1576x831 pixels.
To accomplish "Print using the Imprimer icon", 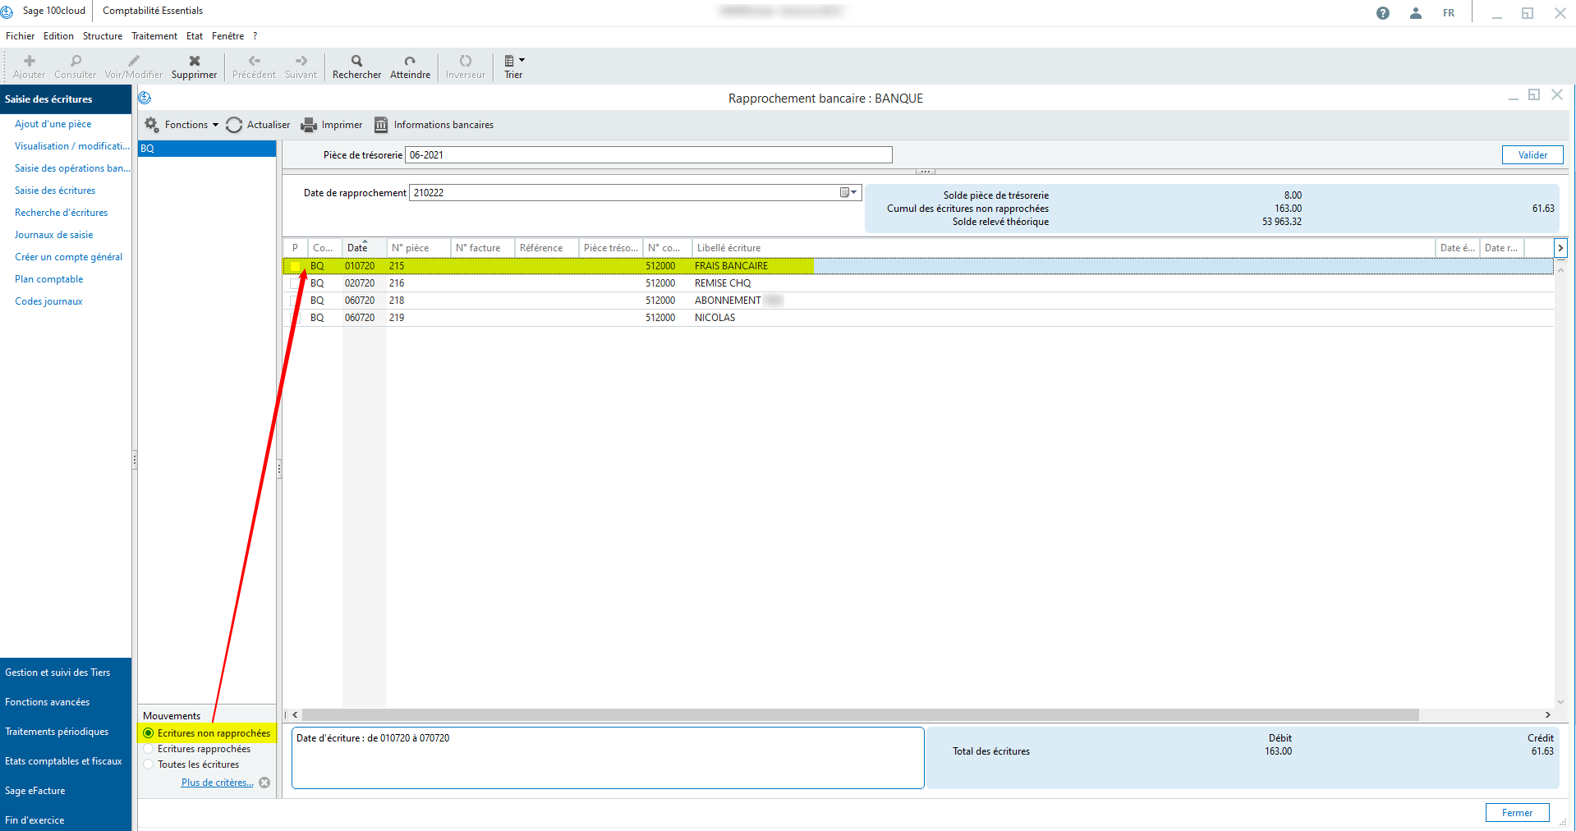I will click(x=309, y=125).
